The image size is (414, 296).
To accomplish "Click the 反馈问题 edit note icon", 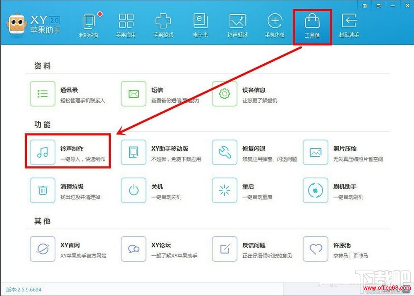I will [x=224, y=249].
